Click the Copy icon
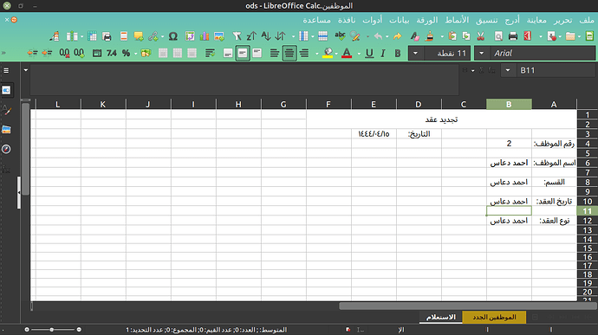Image resolution: width=598 pixels, height=335 pixels. pos(466,36)
